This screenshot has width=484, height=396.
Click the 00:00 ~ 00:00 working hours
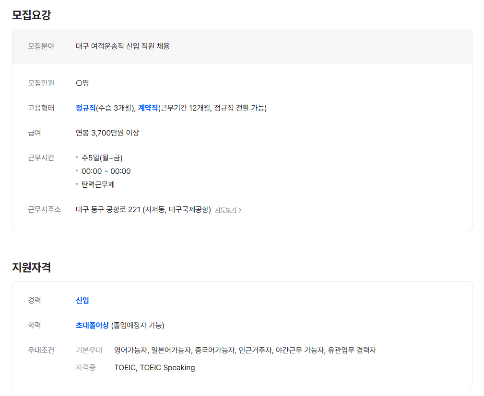[x=106, y=171]
